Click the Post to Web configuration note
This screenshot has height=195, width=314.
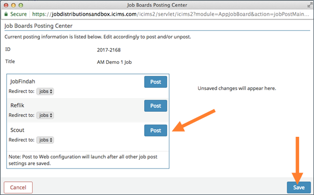[83, 160]
